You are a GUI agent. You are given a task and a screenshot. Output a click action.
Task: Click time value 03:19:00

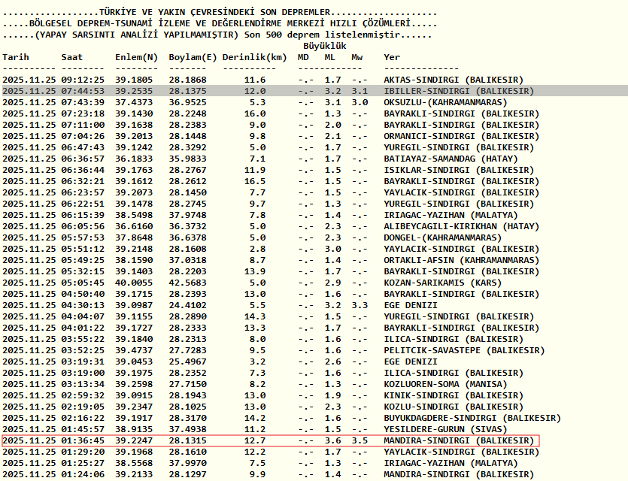pyautogui.click(x=83, y=373)
